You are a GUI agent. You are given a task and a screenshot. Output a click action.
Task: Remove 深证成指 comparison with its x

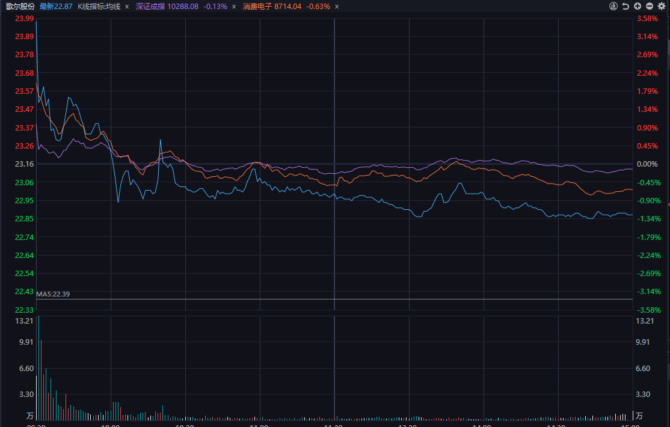233,7
